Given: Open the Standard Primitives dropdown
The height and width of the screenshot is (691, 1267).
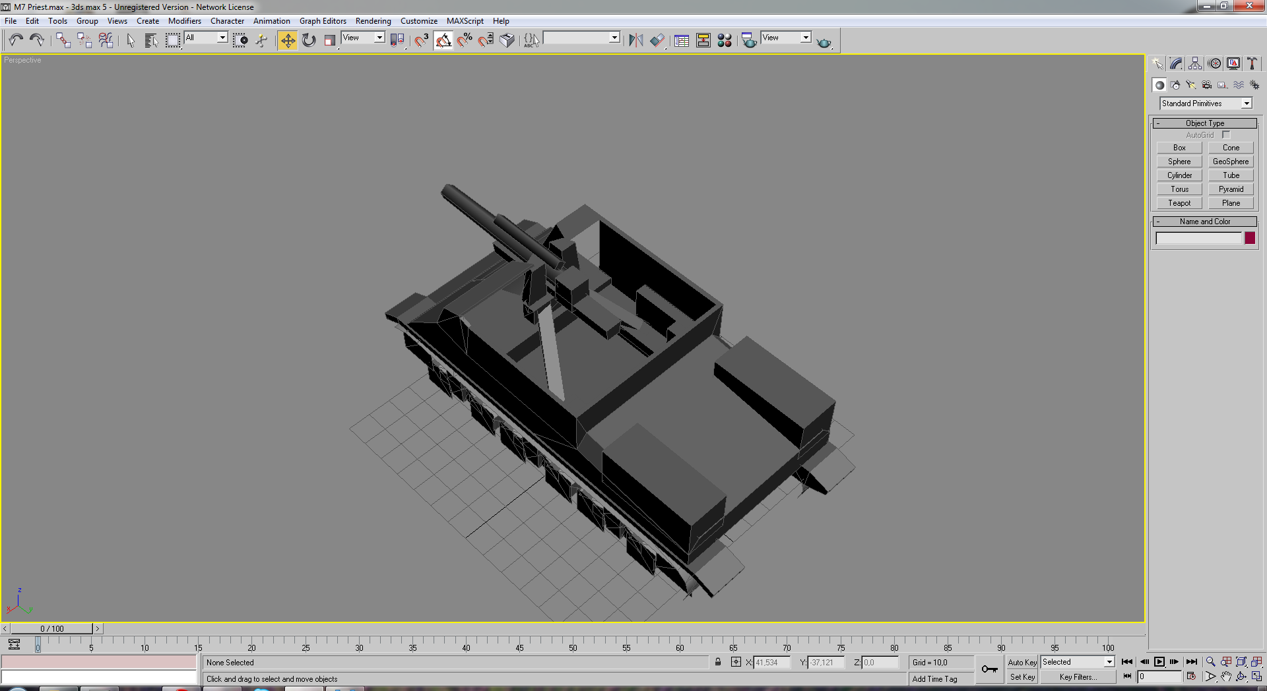Looking at the screenshot, I should 1206,104.
